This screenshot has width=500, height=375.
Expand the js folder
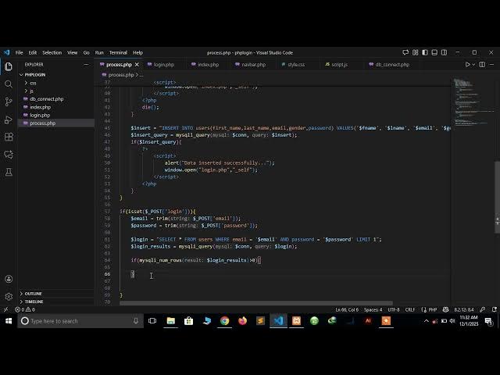[x=31, y=91]
